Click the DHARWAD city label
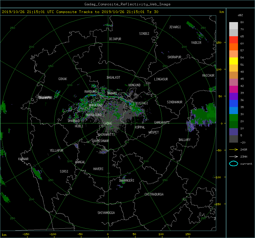Screen dimensions: 255x238 [74, 121]
